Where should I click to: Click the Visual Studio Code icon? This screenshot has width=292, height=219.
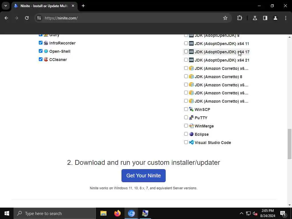(191, 142)
